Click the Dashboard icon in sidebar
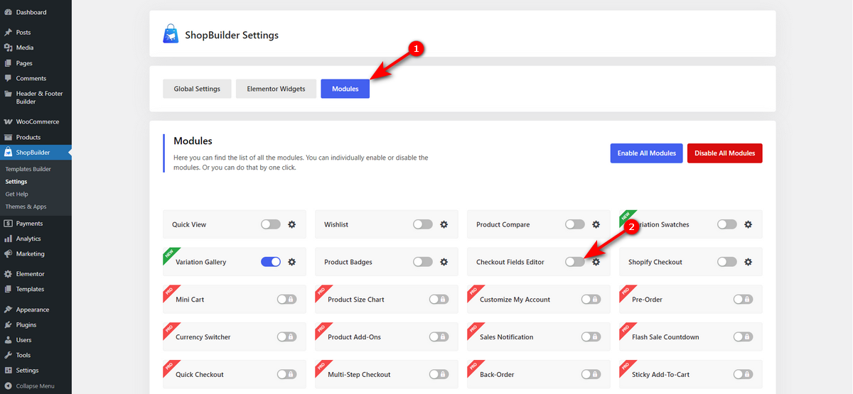The width and height of the screenshot is (853, 394). (x=8, y=12)
